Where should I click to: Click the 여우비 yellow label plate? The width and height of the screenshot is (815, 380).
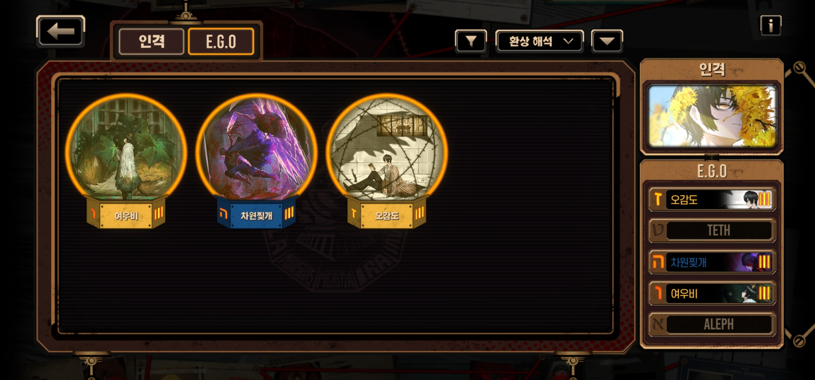pyautogui.click(x=126, y=215)
